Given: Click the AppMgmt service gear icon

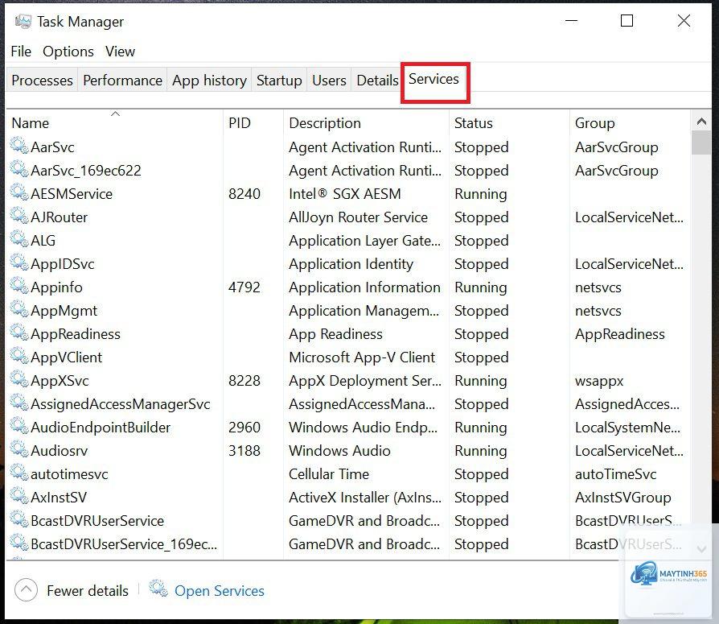Looking at the screenshot, I should [19, 309].
